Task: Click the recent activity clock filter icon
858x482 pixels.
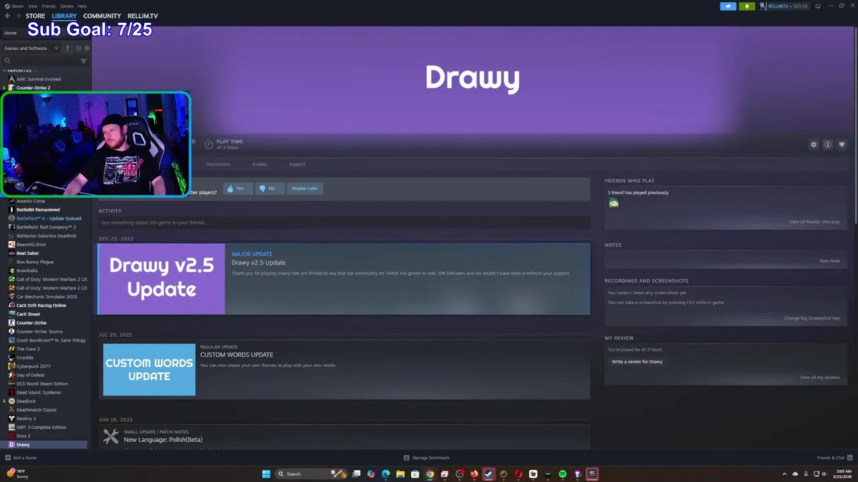Action: 78,48
